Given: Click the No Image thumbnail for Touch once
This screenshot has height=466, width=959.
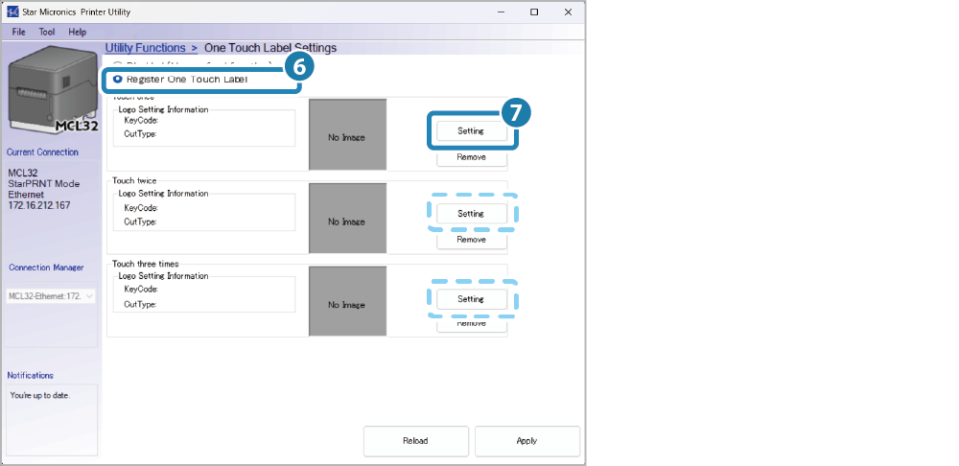Looking at the screenshot, I should [x=347, y=134].
